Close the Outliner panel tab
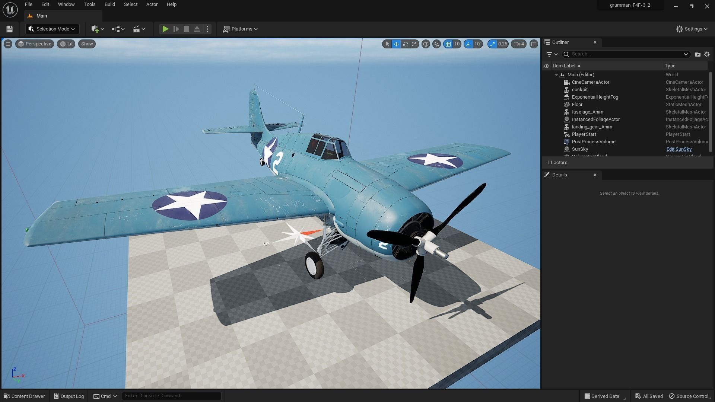The width and height of the screenshot is (715, 402). coord(595,42)
